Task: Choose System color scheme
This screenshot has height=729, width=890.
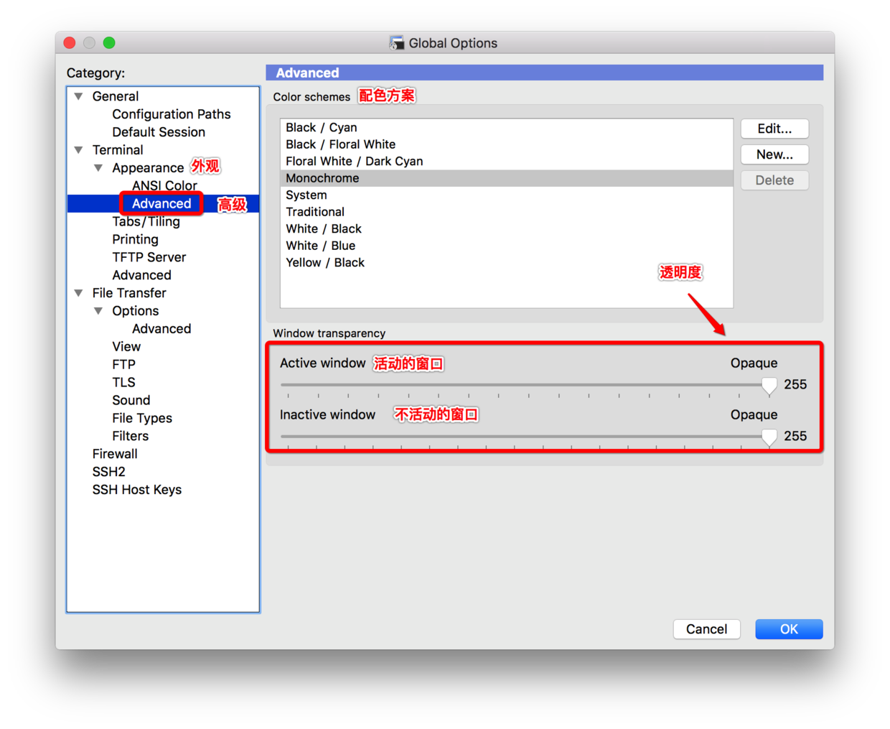Action: tap(506, 195)
